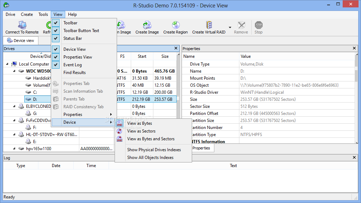The width and height of the screenshot is (361, 203).
Task: Click FvFxCDDVD optical drive icon
Action: [21, 120]
